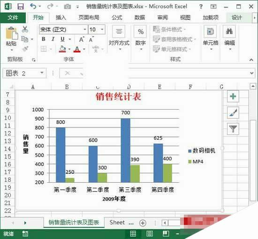The height and width of the screenshot is (239, 258).
Task: Switch to the 插入 Insert tab
Action: 61,17
